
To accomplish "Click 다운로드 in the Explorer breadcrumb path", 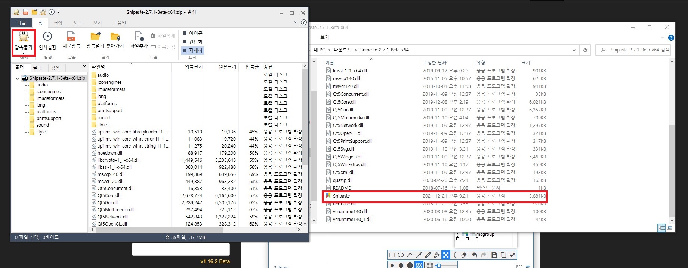I will [342, 50].
